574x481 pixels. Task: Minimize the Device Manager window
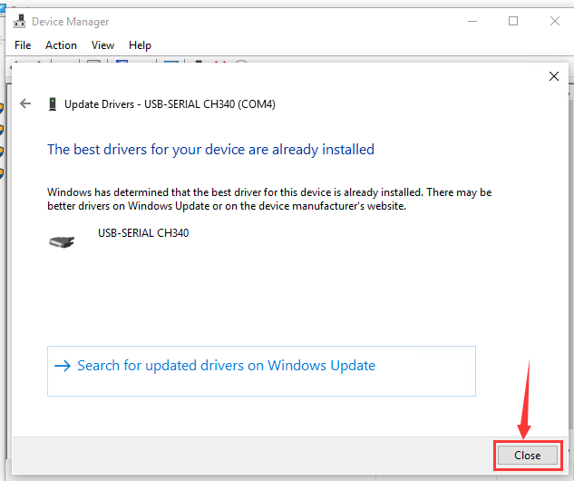(x=472, y=21)
